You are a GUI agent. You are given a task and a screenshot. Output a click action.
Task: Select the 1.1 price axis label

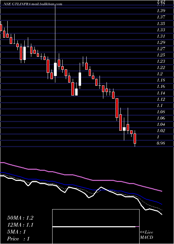[x=160, y=106]
